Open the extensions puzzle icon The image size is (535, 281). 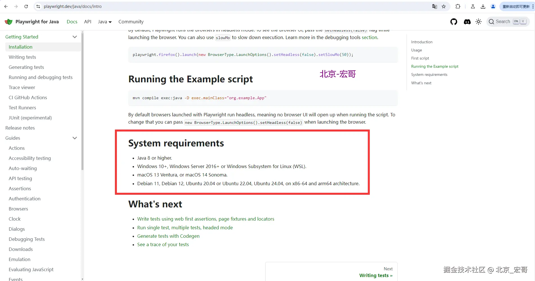pyautogui.click(x=458, y=6)
